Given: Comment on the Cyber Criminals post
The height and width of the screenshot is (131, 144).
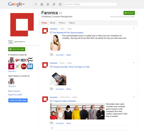Looking at the screenshot, I should coord(60,123).
